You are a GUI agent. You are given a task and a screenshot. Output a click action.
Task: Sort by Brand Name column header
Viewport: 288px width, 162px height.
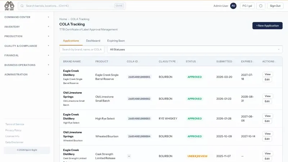click(x=72, y=62)
